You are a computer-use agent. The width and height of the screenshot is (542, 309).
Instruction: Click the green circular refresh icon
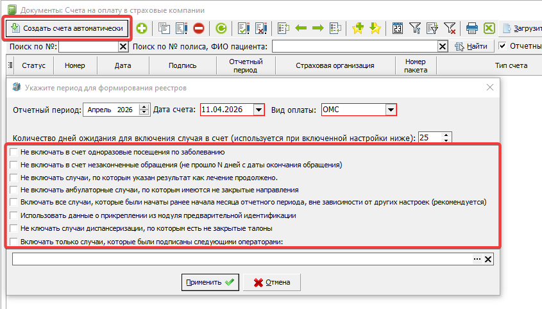pos(221,28)
